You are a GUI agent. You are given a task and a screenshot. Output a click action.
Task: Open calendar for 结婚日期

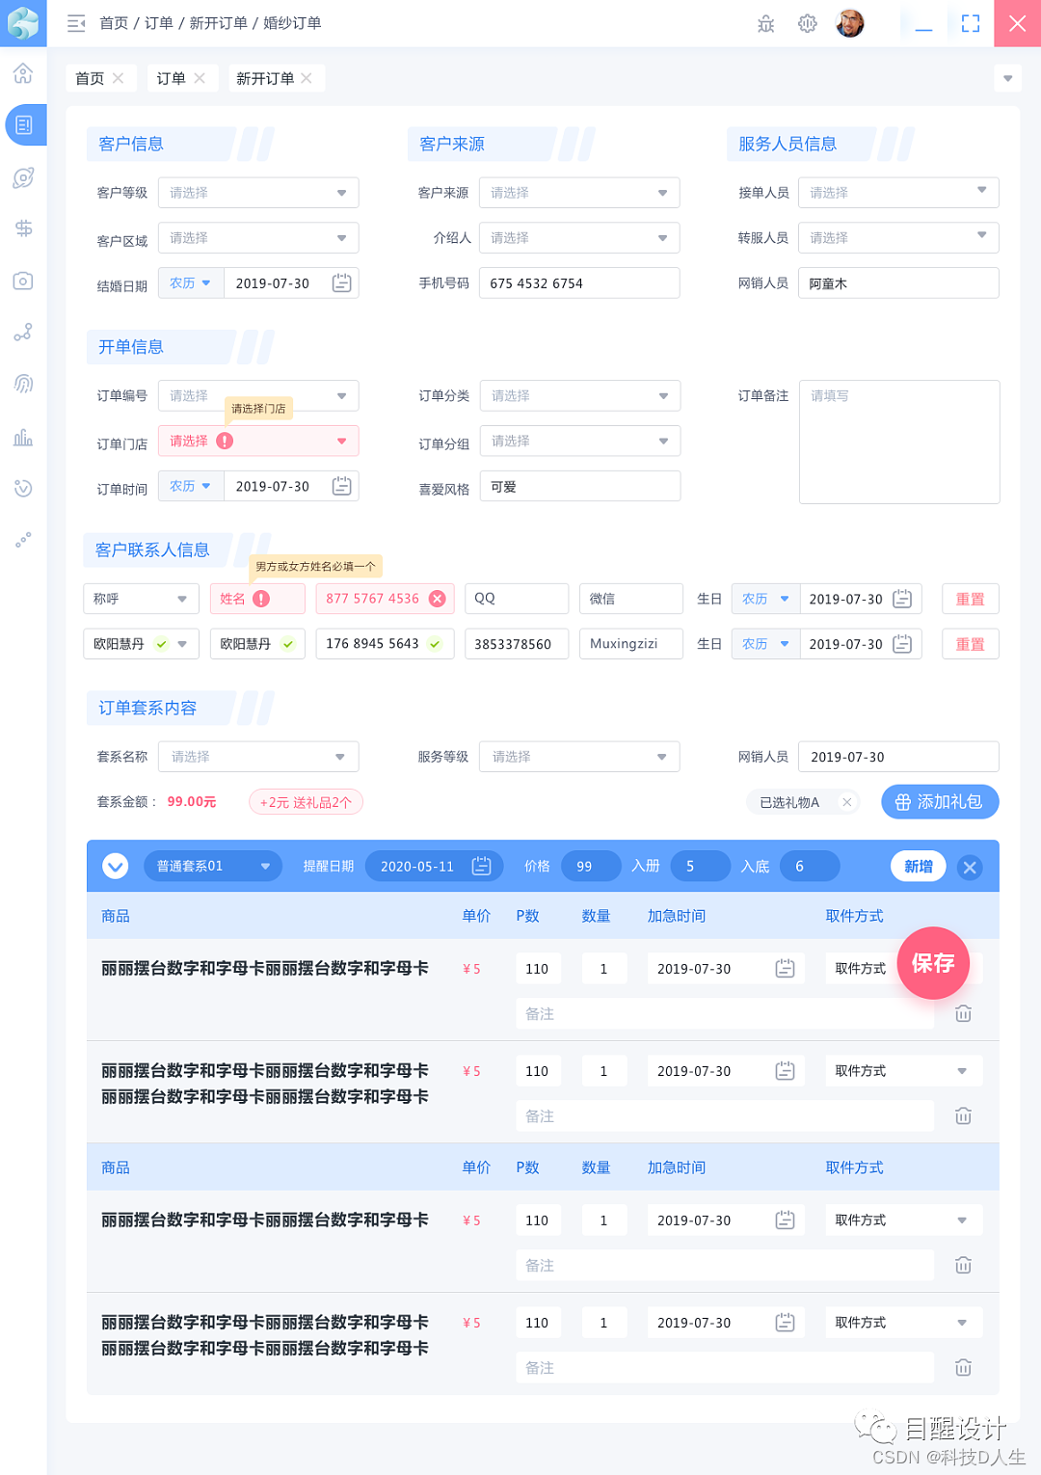342,283
